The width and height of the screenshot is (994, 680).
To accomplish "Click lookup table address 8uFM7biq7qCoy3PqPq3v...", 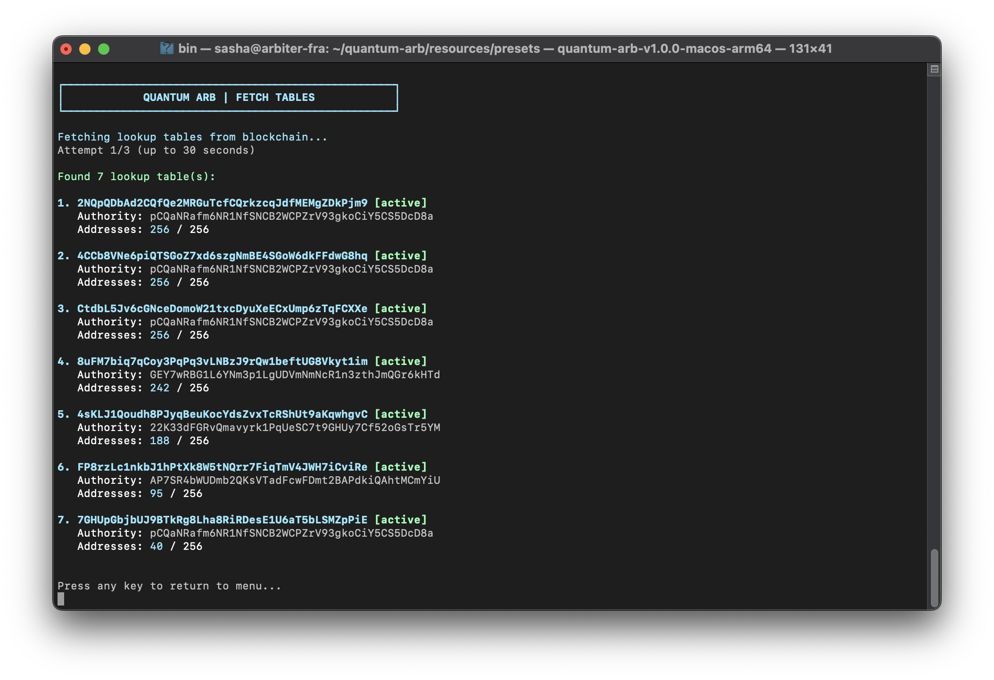I will [x=222, y=362].
